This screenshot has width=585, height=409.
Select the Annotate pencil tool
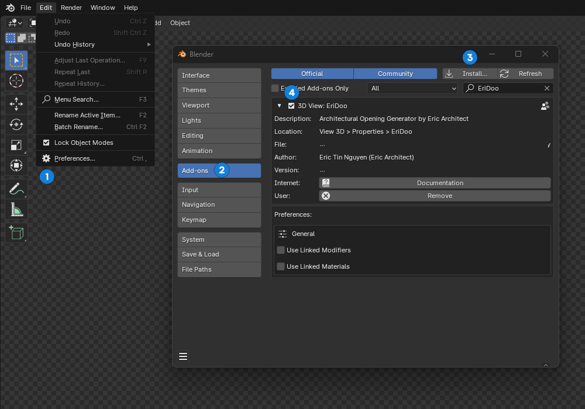point(16,189)
